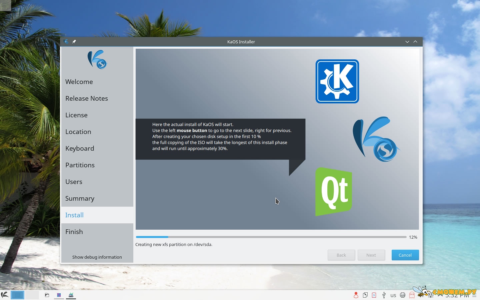This screenshot has height=300, width=480.
Task: Click the KaOS Installer title text
Action: 241,42
